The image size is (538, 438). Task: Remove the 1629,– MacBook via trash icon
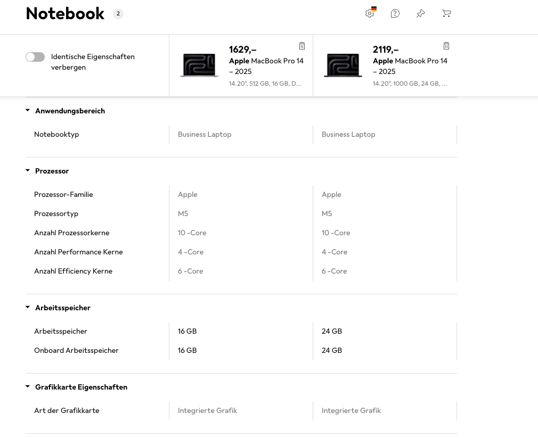302,46
